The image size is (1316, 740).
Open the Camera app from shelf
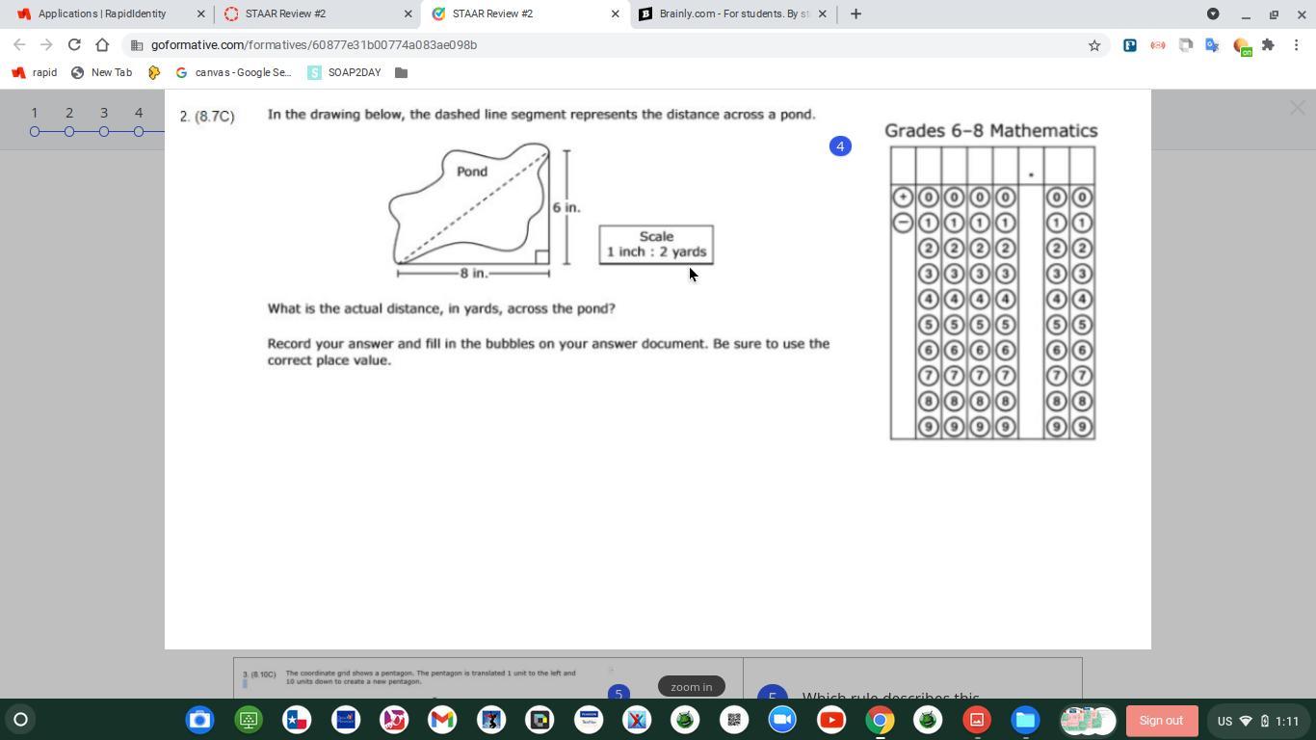pyautogui.click(x=199, y=720)
